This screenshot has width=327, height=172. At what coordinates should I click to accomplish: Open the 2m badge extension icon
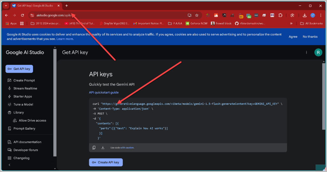[249, 16]
